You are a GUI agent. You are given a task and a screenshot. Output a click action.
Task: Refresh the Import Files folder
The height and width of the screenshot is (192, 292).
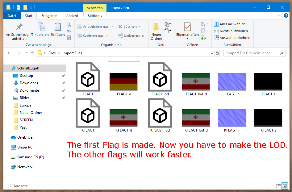tap(217, 53)
